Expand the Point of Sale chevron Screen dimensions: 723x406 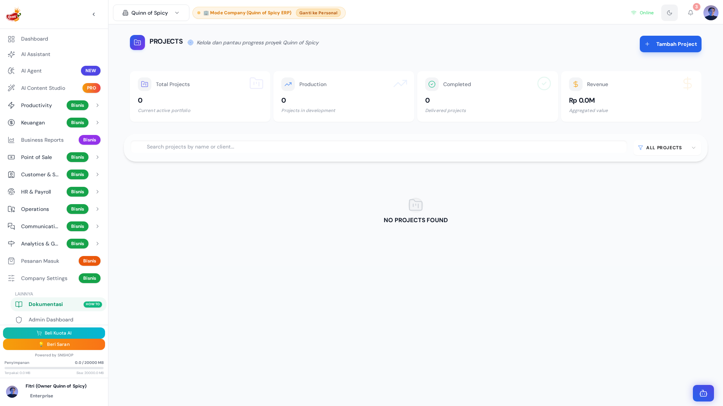[97, 157]
